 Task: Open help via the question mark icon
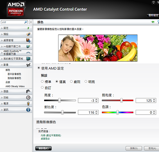point(158,22)
